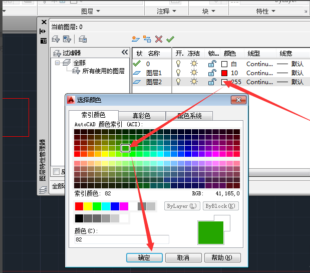310x273 pixels.
Task: Click the ByLayer (L) button
Action: click(x=182, y=206)
